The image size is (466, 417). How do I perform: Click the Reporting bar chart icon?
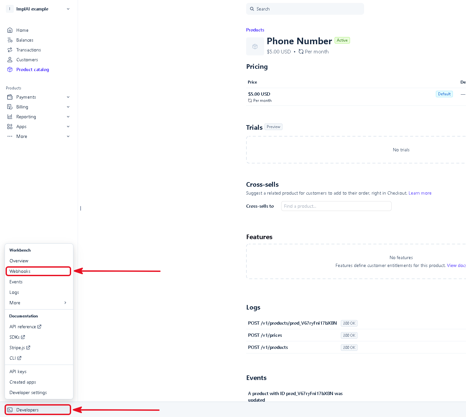(10, 117)
